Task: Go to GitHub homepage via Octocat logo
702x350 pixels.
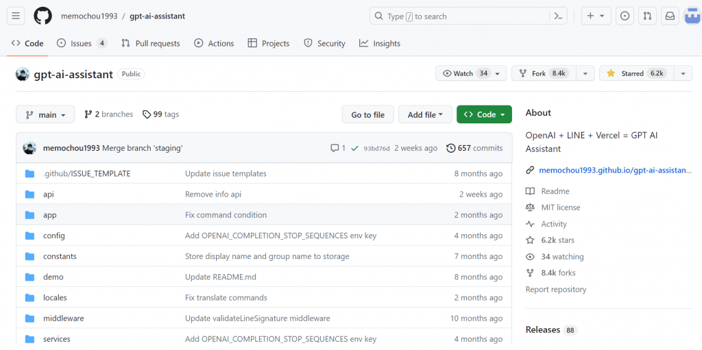Action: [43, 16]
